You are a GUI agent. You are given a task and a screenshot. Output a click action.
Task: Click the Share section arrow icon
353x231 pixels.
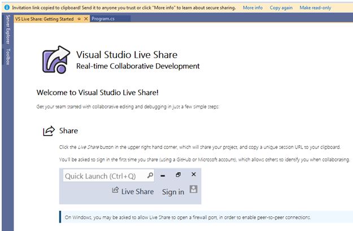coord(49,131)
